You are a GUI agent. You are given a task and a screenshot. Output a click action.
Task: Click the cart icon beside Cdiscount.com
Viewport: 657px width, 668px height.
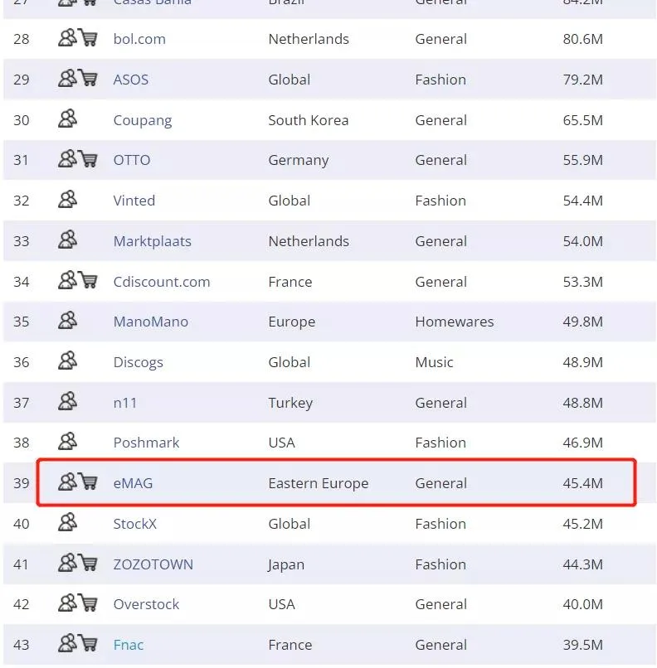(88, 281)
